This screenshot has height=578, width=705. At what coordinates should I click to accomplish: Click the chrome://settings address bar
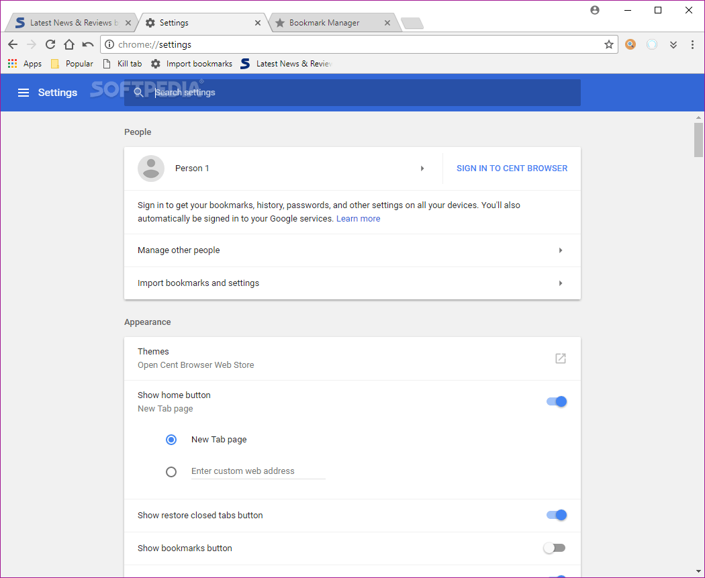(359, 44)
